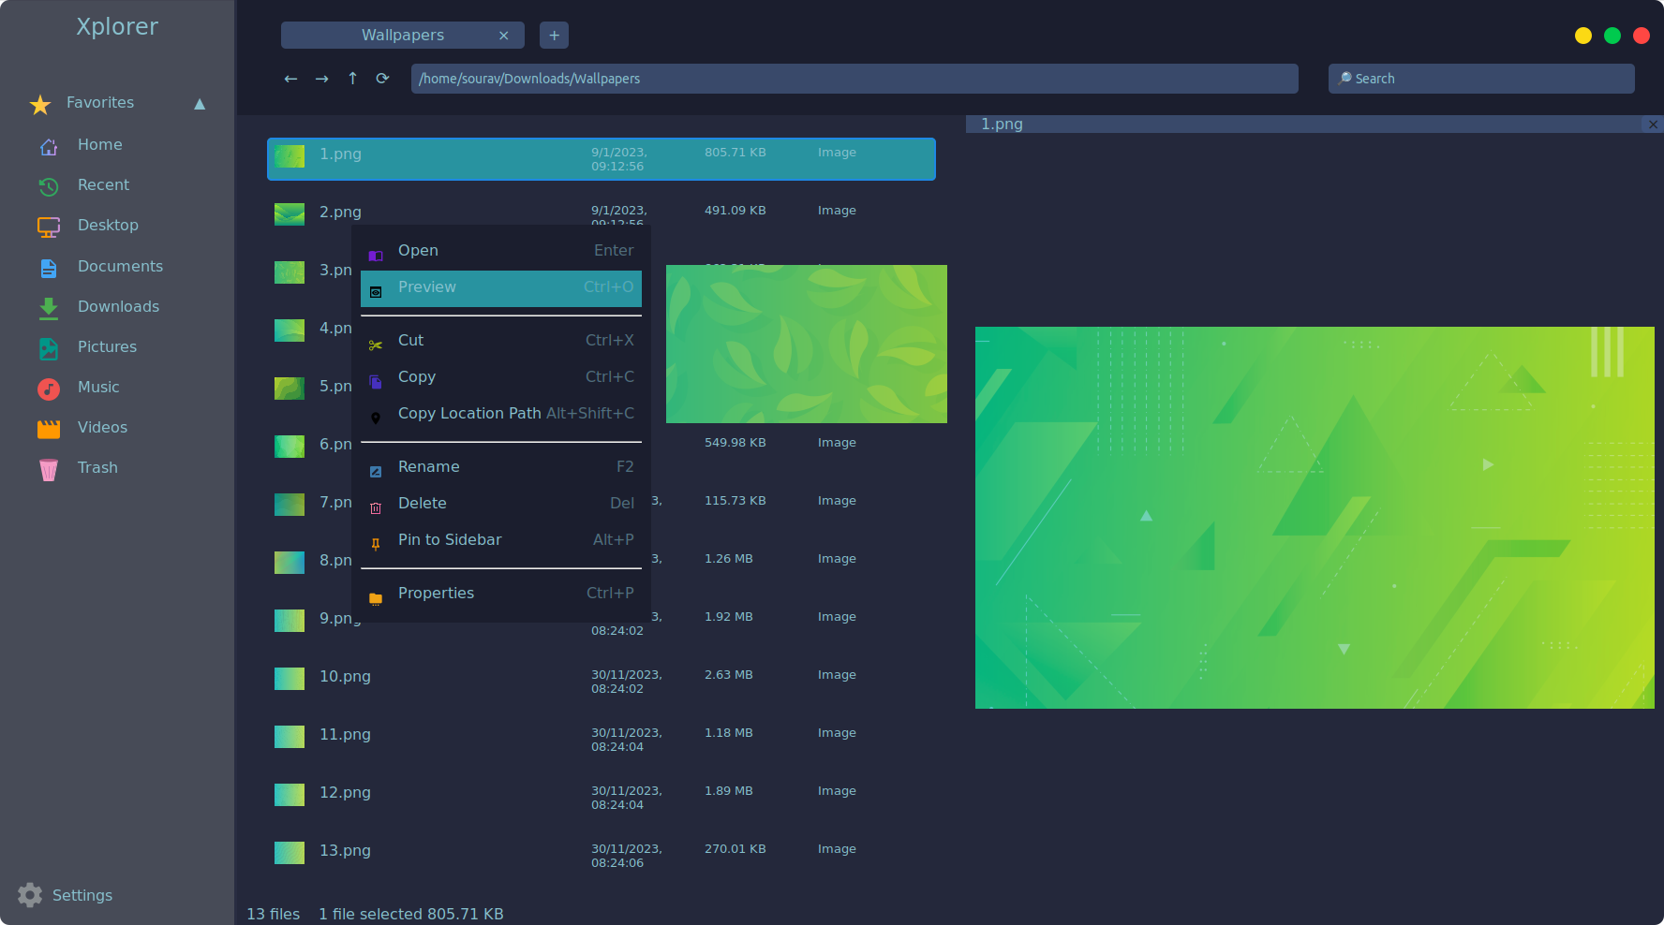Open a new tab
Image resolution: width=1664 pixels, height=925 pixels.
tap(554, 35)
